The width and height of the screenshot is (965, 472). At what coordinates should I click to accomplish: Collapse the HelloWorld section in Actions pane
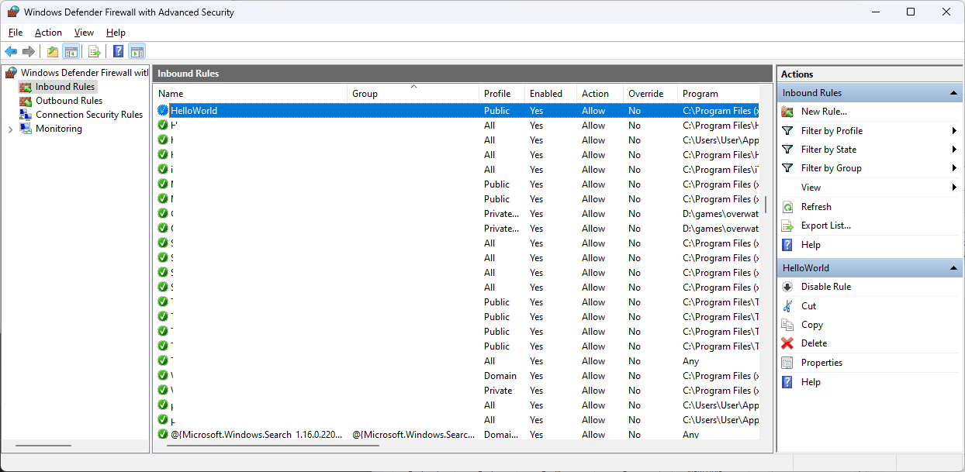click(953, 268)
